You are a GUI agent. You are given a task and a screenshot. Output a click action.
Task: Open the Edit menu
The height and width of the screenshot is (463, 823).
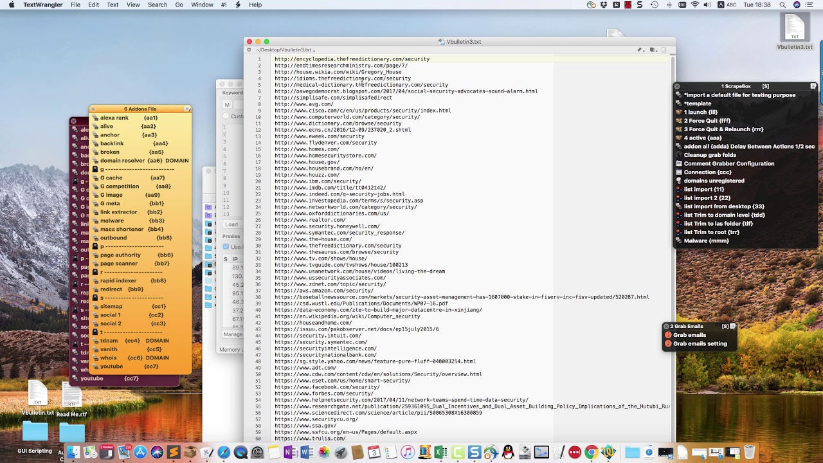pos(93,5)
